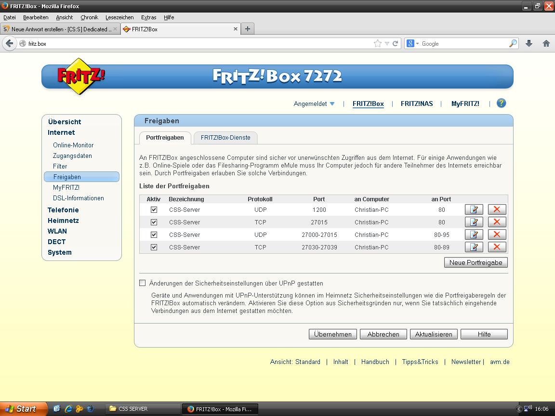
Task: Uncheck Aktiv for the UDP 1200 entry
Action: [x=154, y=209]
